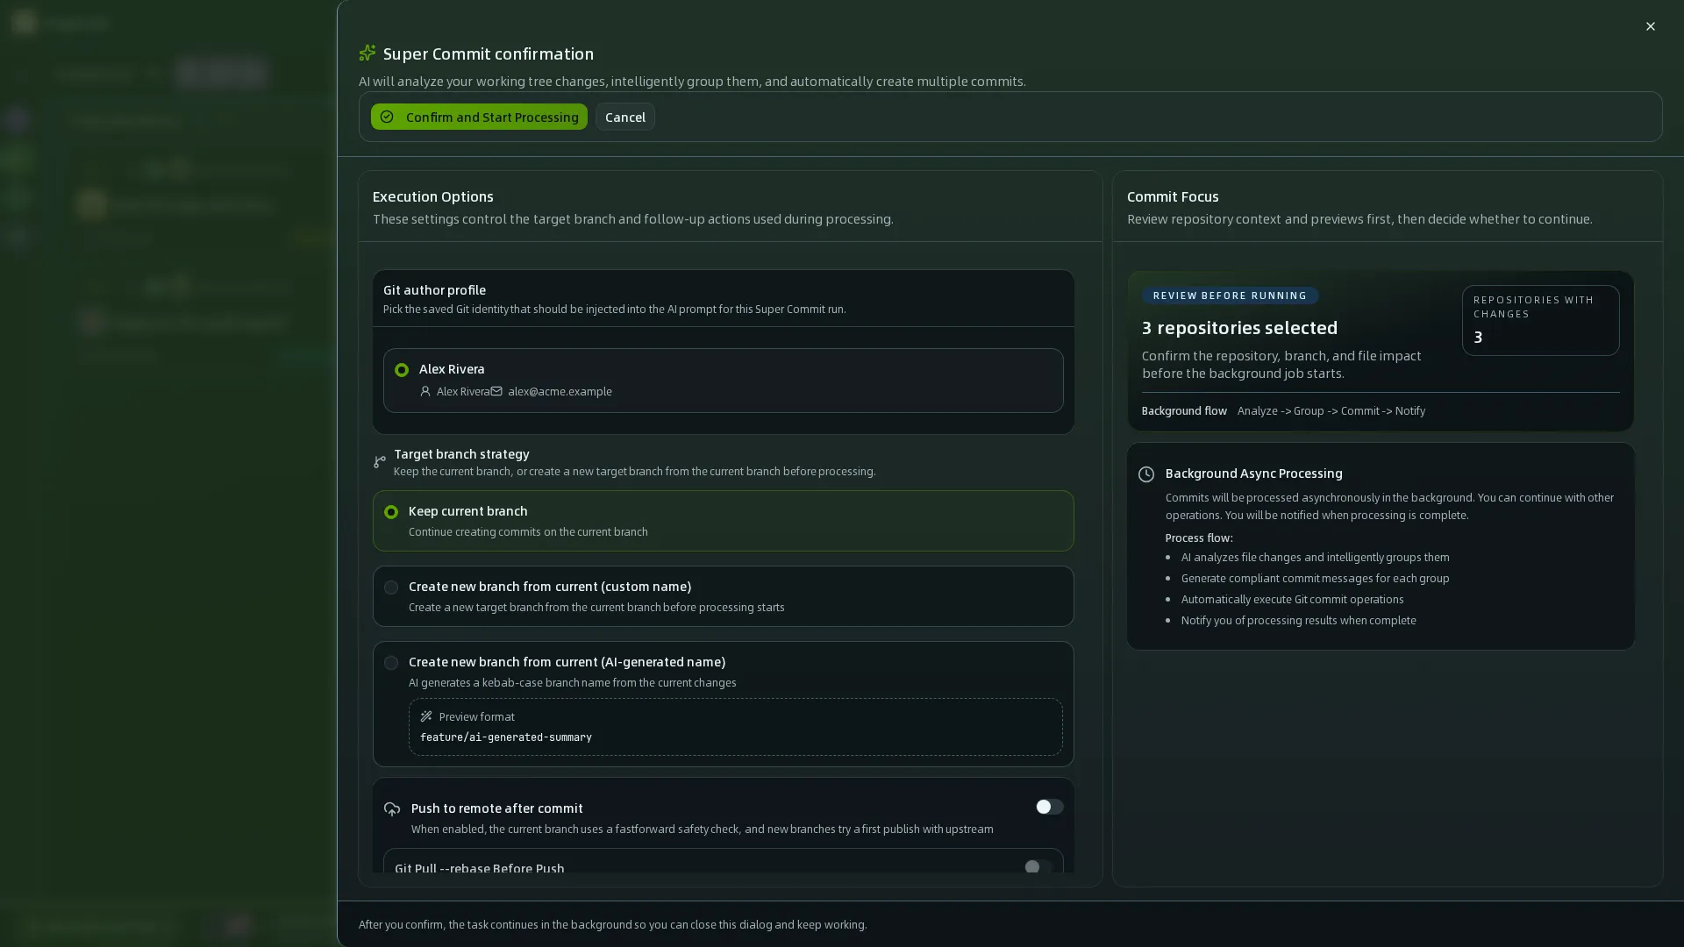Screen dimensions: 1684x947
Task: Click Confirm and Start Processing
Action: click(x=479, y=117)
